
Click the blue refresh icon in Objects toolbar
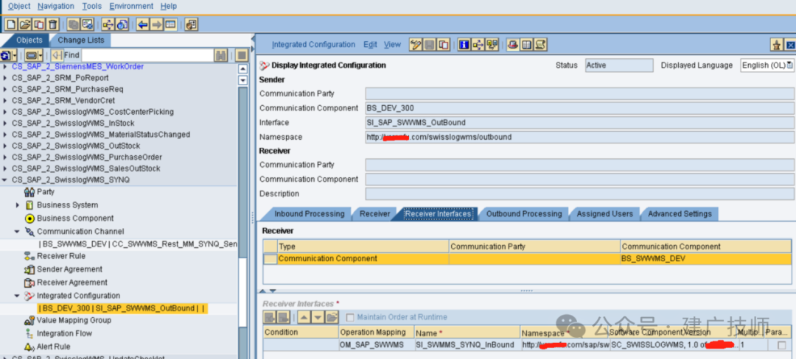(x=5, y=54)
